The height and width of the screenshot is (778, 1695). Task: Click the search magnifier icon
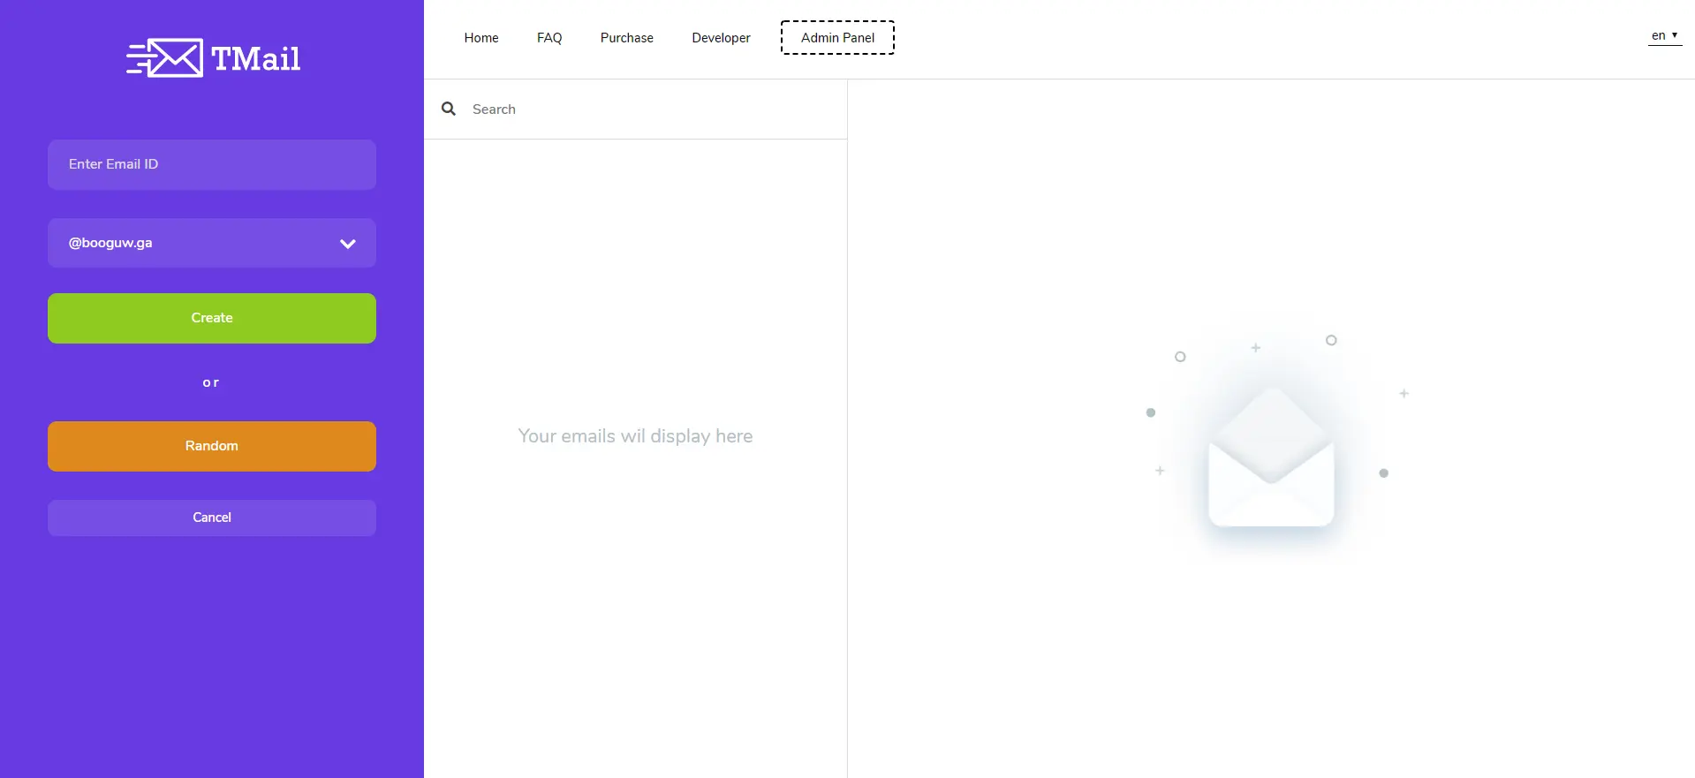click(449, 109)
